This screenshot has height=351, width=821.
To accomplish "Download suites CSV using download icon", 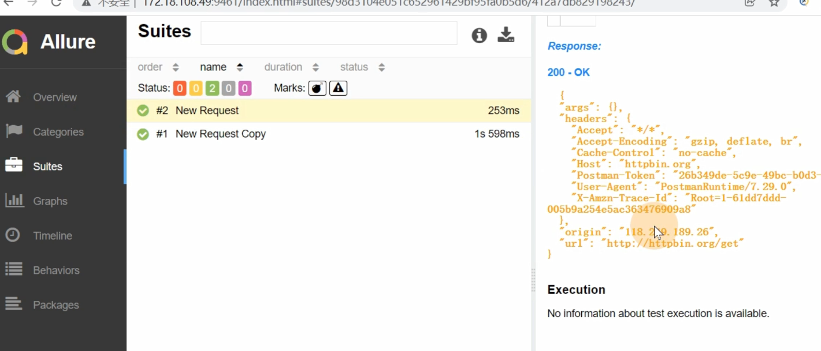I will 506,35.
